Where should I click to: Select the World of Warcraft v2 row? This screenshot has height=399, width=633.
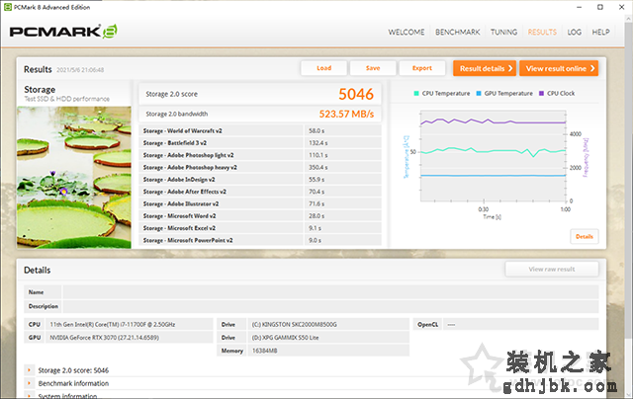(x=260, y=130)
